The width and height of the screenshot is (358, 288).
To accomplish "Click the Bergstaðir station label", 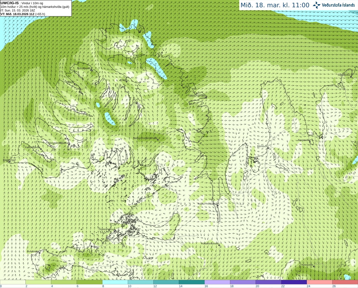I will click(303, 140).
